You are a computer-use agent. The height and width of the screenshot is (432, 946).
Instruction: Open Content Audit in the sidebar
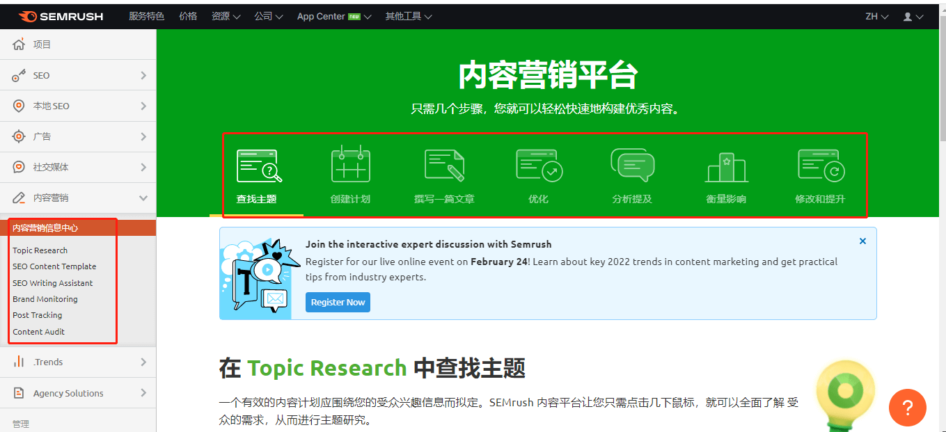coord(38,332)
